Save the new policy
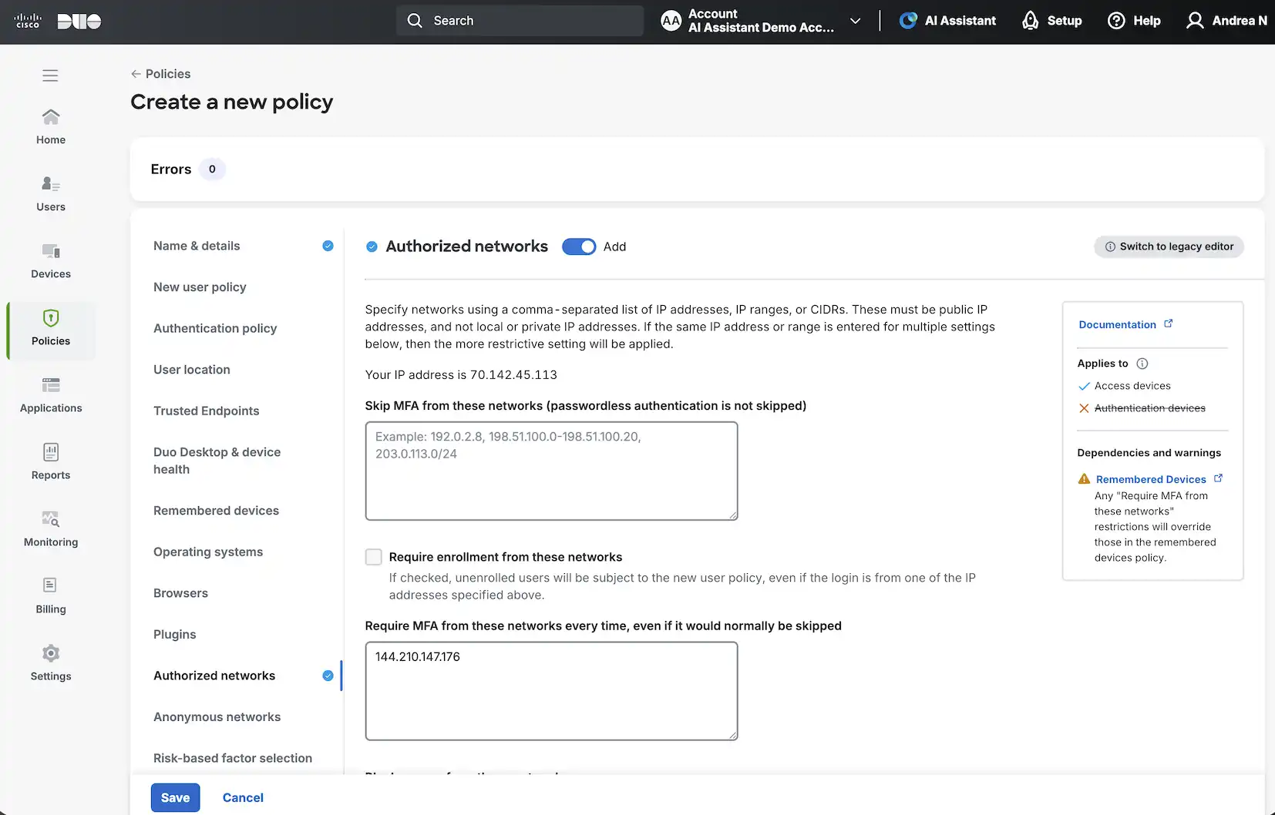The width and height of the screenshot is (1275, 815). click(x=175, y=797)
